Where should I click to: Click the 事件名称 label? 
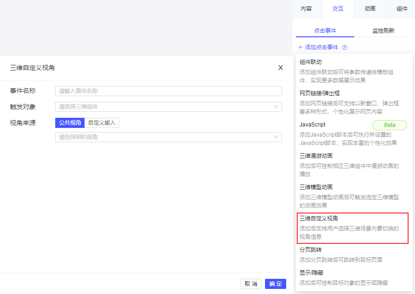click(23, 91)
